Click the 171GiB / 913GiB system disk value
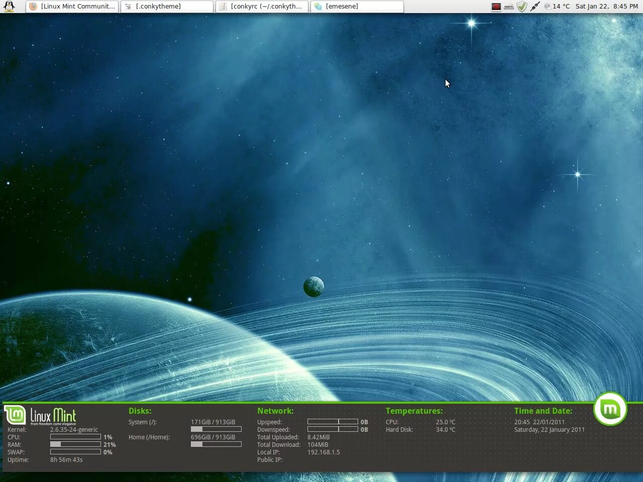The width and height of the screenshot is (643, 482). (213, 422)
